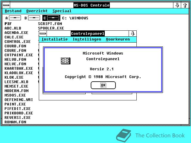Select PAINT.EXE in the file list
Viewport: 191px width, 143px height.
tap(15, 104)
